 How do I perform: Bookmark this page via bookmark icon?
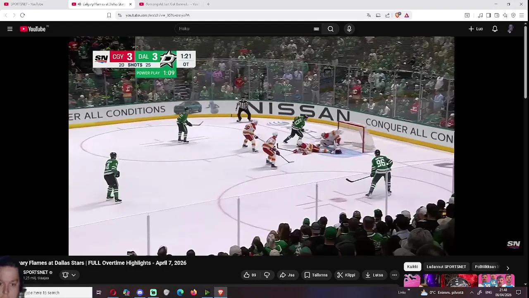coord(109,15)
